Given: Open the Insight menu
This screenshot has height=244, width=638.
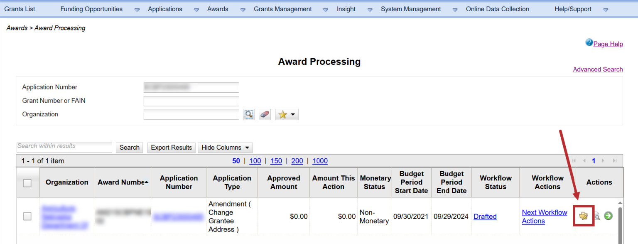Looking at the screenshot, I should pyautogui.click(x=346, y=9).
